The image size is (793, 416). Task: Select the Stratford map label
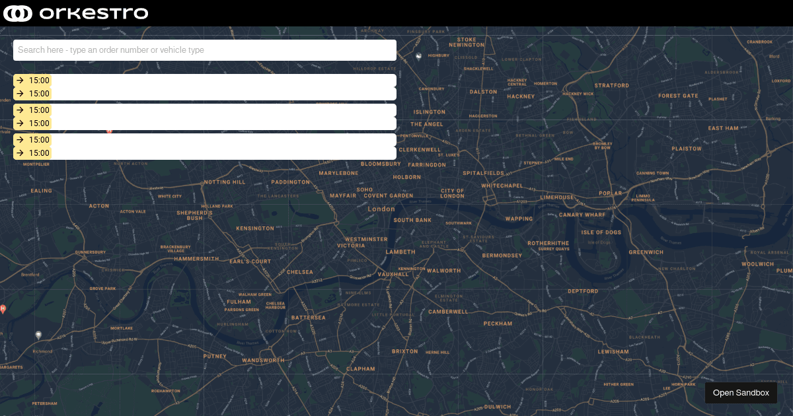tap(612, 86)
